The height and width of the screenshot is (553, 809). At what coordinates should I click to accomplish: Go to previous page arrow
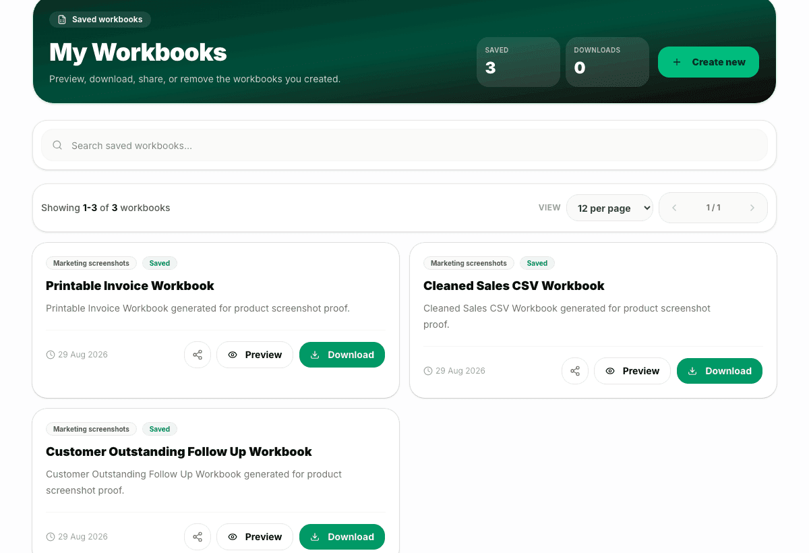click(674, 208)
